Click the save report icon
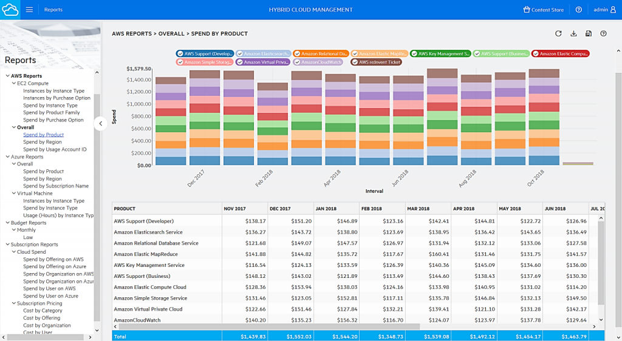622x341 pixels. coord(589,34)
